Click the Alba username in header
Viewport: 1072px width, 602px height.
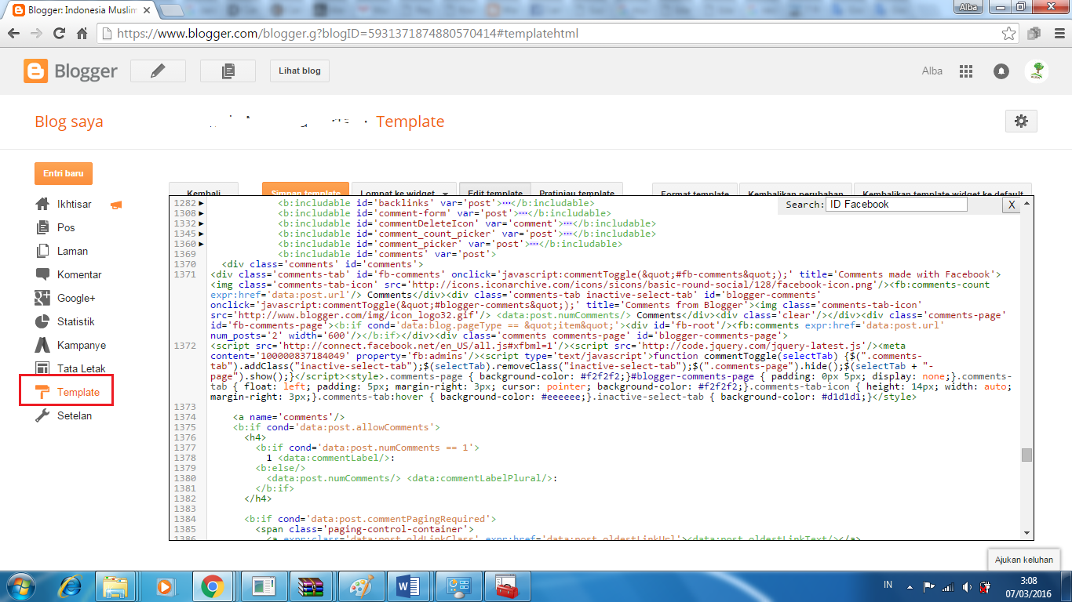coord(932,71)
